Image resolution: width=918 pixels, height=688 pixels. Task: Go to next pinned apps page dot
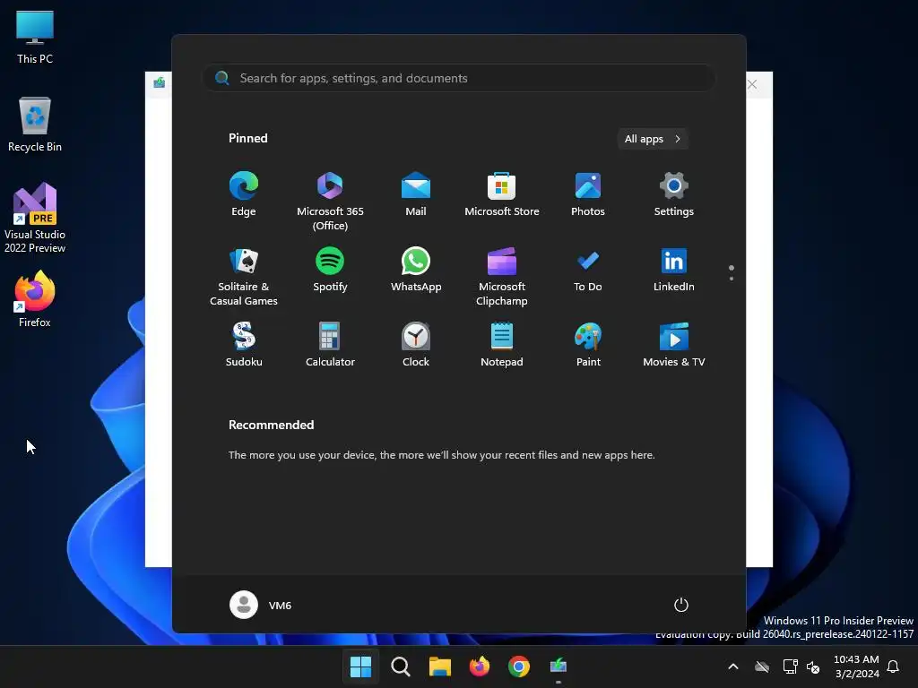coord(732,279)
